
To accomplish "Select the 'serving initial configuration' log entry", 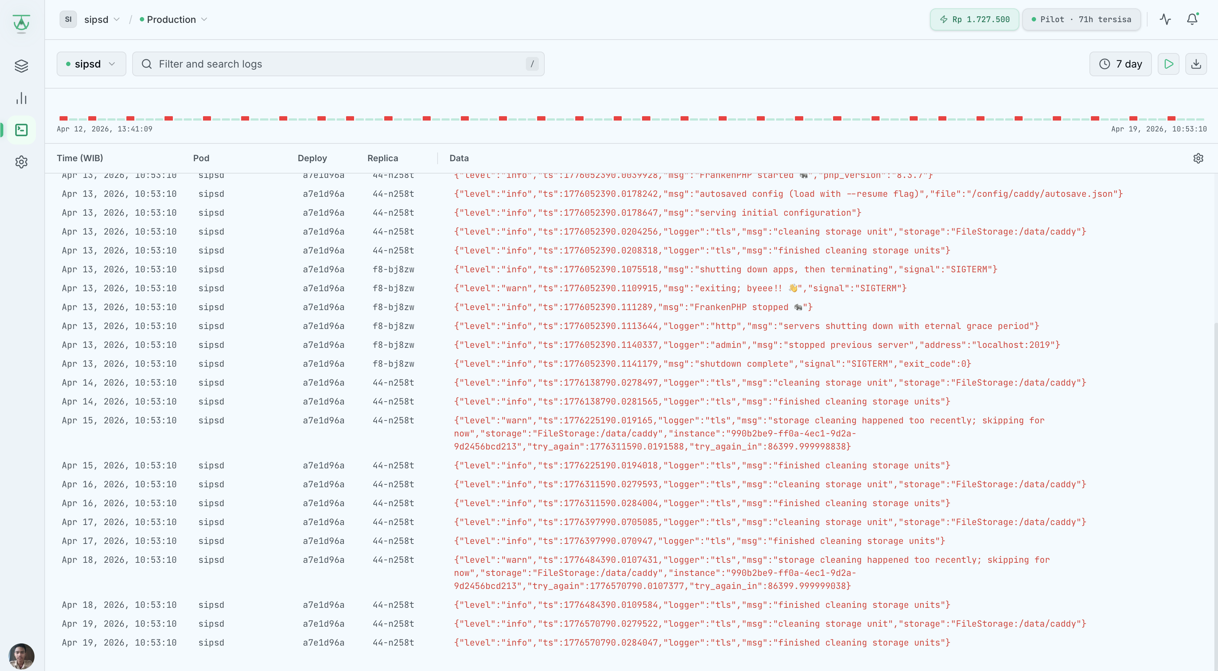I will (x=631, y=213).
